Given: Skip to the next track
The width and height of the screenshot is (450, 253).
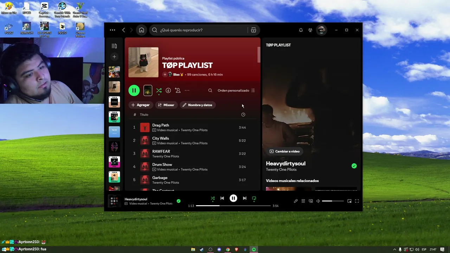Looking at the screenshot, I should (245, 198).
